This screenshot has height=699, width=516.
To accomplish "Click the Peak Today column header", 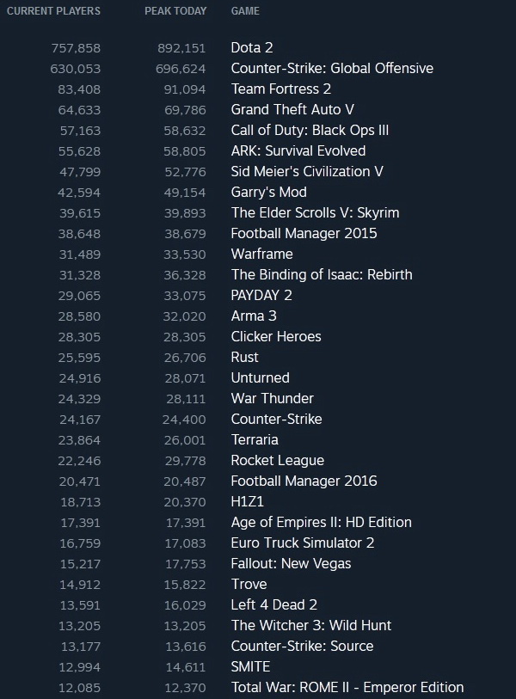I will tap(175, 11).
